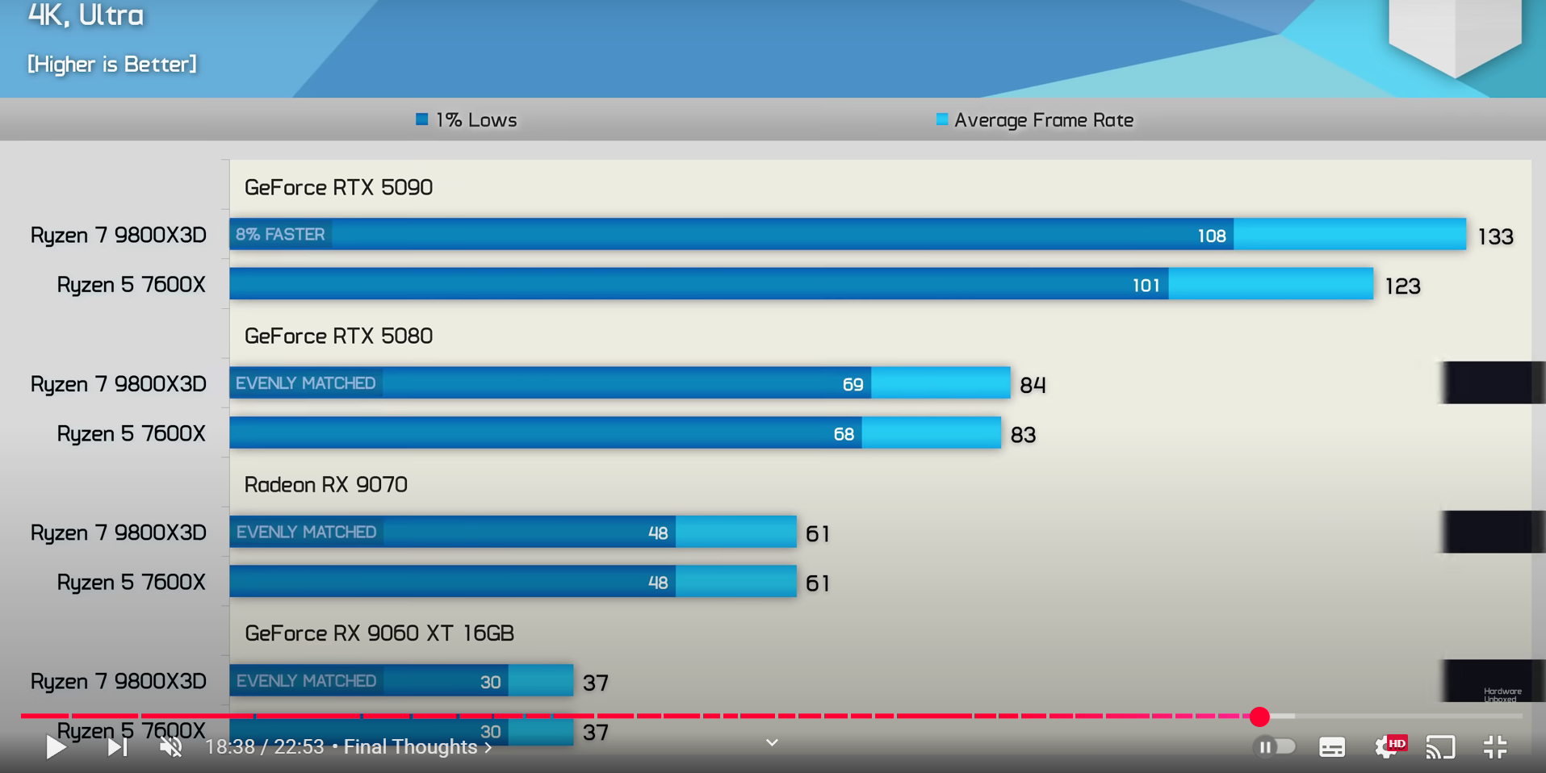Click the down chevron above the control bar
Viewport: 1546px width, 773px height.
pos(772,742)
